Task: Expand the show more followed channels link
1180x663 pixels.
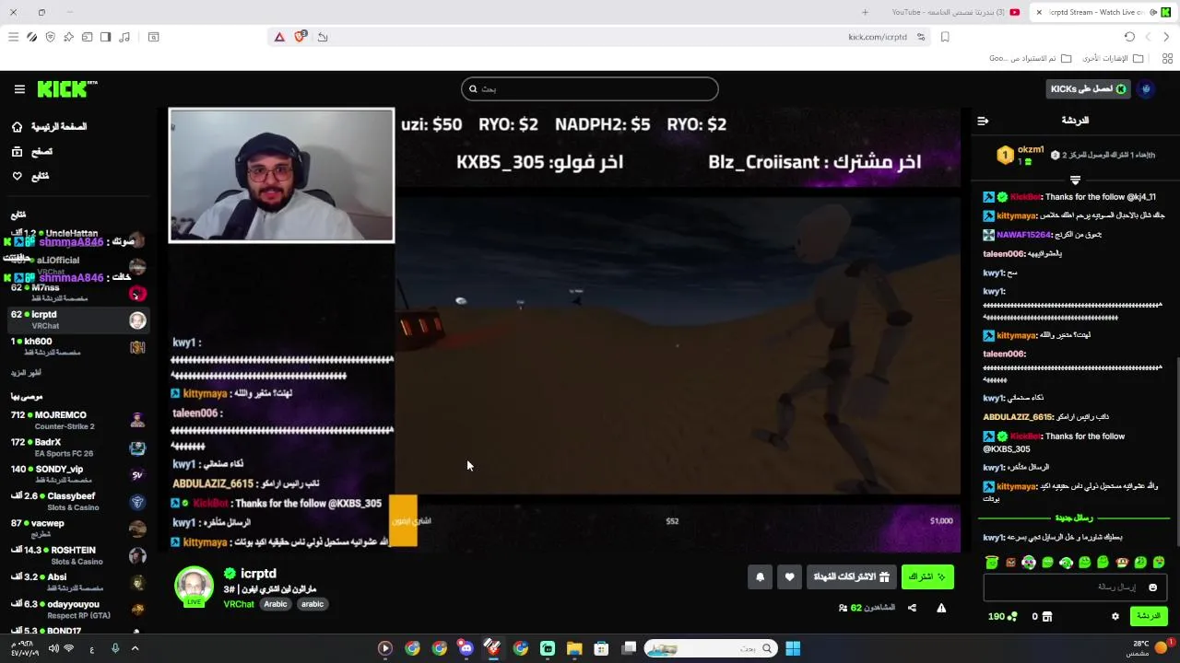Action: pos(26,373)
